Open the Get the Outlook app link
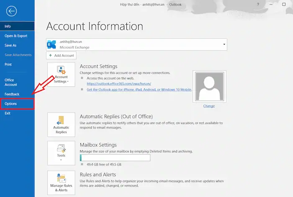This screenshot has width=293, height=197. point(139,90)
